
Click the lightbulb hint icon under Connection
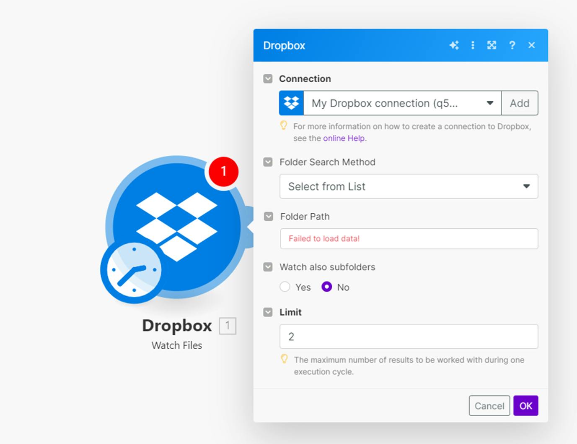[284, 125]
